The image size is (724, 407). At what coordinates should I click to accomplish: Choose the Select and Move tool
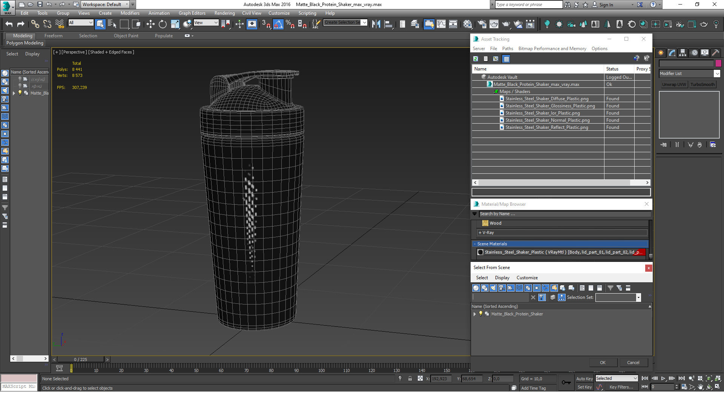tap(150, 24)
